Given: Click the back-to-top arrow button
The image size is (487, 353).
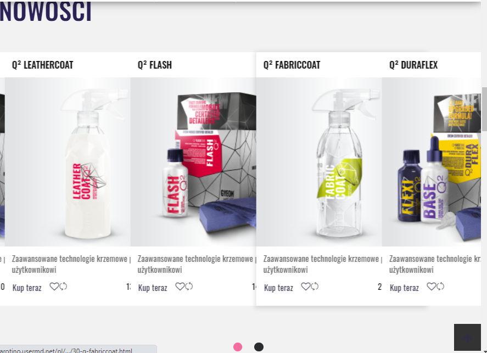Looking at the screenshot, I should (467, 338).
